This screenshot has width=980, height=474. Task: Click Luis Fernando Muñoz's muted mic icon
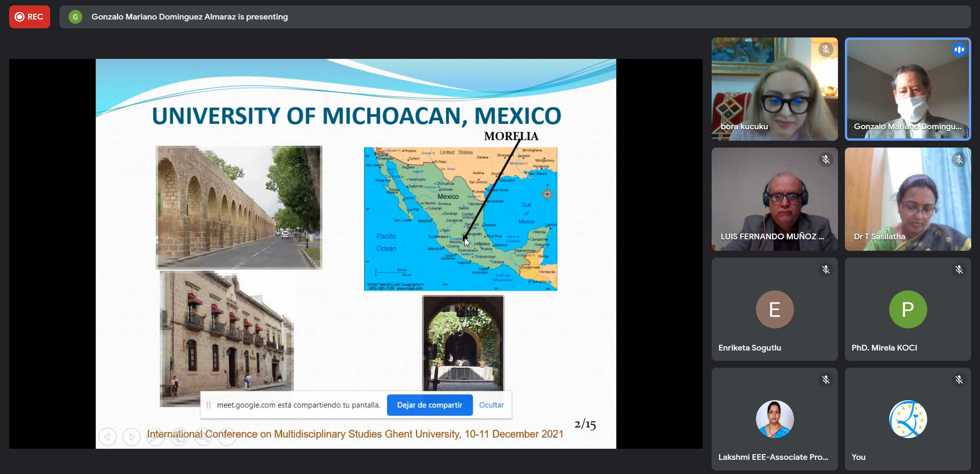tap(826, 160)
